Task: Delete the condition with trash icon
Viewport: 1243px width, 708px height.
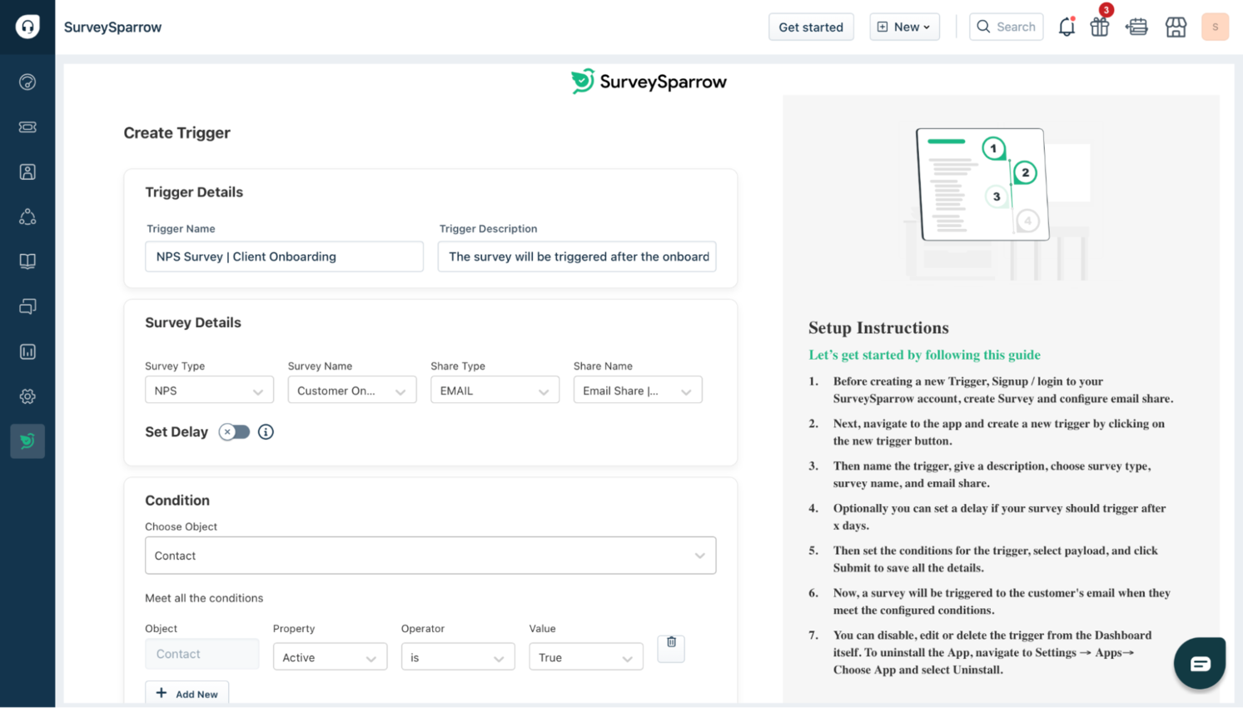Action: coord(671,648)
